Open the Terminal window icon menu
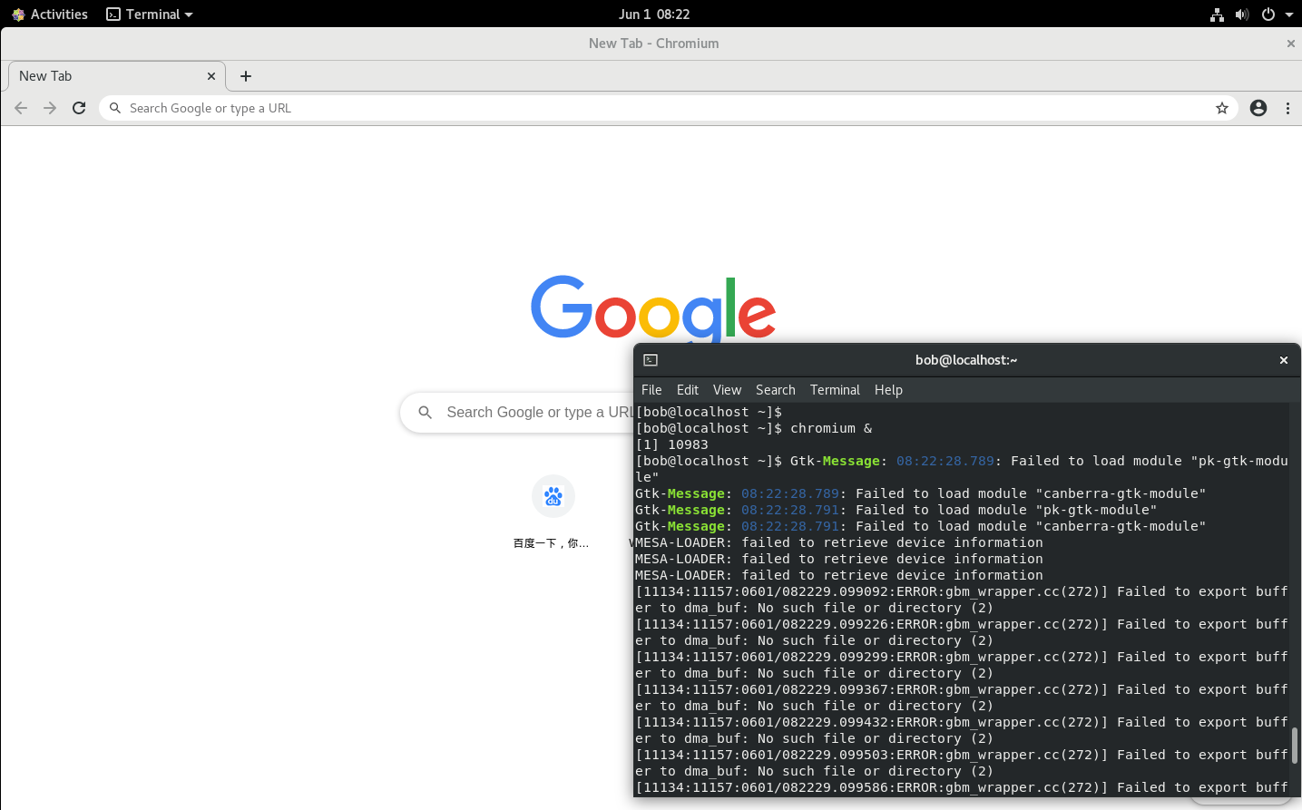The image size is (1302, 810). click(x=651, y=360)
